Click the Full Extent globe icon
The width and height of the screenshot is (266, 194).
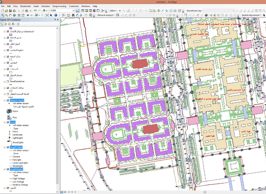pos(14,15)
